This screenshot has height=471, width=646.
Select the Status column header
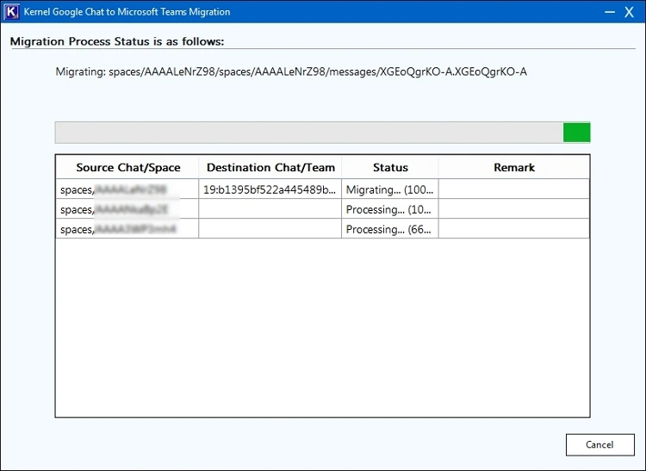coord(390,168)
